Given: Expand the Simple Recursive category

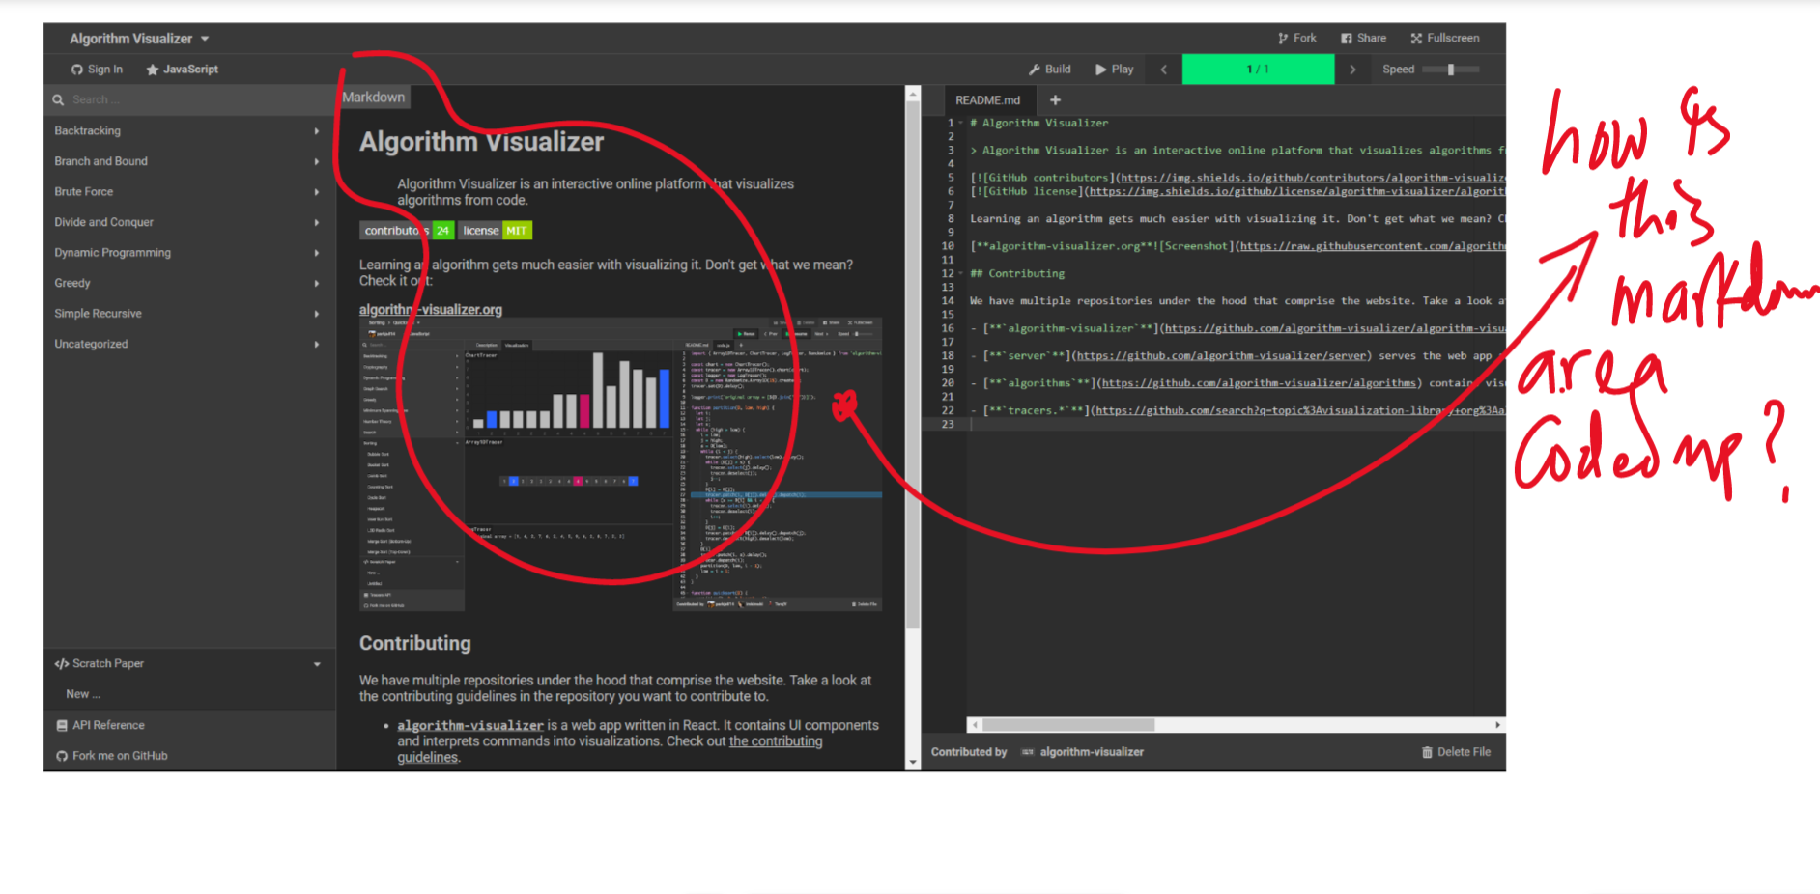Looking at the screenshot, I should [x=189, y=313].
